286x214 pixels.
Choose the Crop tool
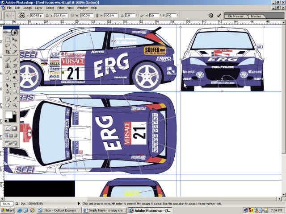pos(8,52)
